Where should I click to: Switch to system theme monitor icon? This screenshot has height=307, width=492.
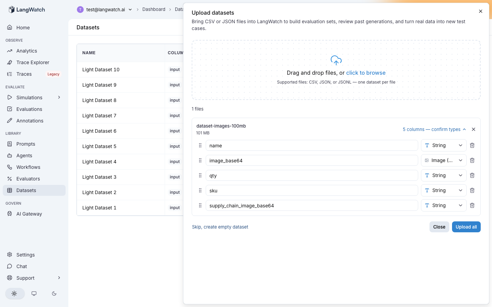point(34,293)
